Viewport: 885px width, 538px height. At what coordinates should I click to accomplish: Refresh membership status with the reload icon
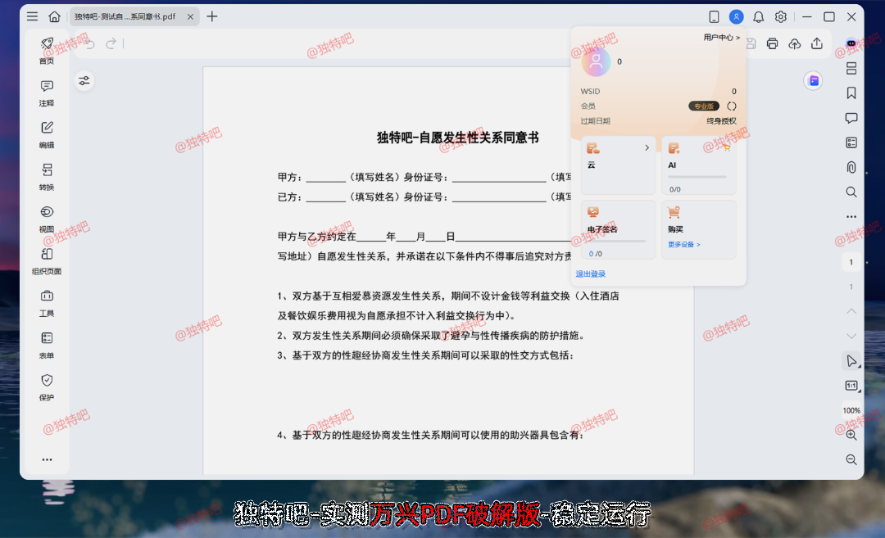coord(732,106)
